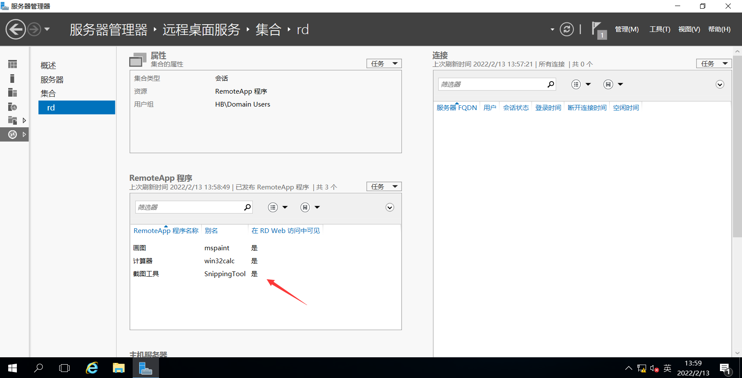The height and width of the screenshot is (378, 742).
Task: Open the 工具(T) menu
Action: click(660, 29)
